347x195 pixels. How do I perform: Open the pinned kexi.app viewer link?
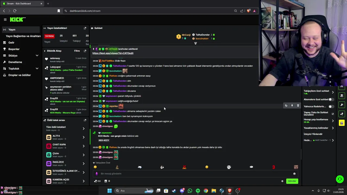[x=113, y=53]
